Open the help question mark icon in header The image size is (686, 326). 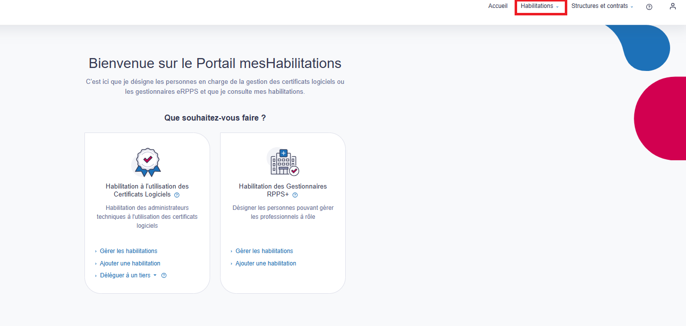pos(649,7)
